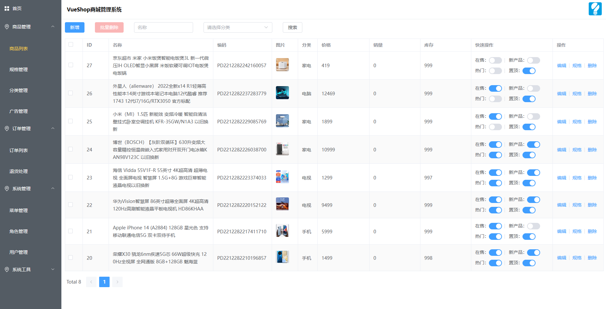Click the lightbulb avatar icon at top right

click(x=595, y=9)
